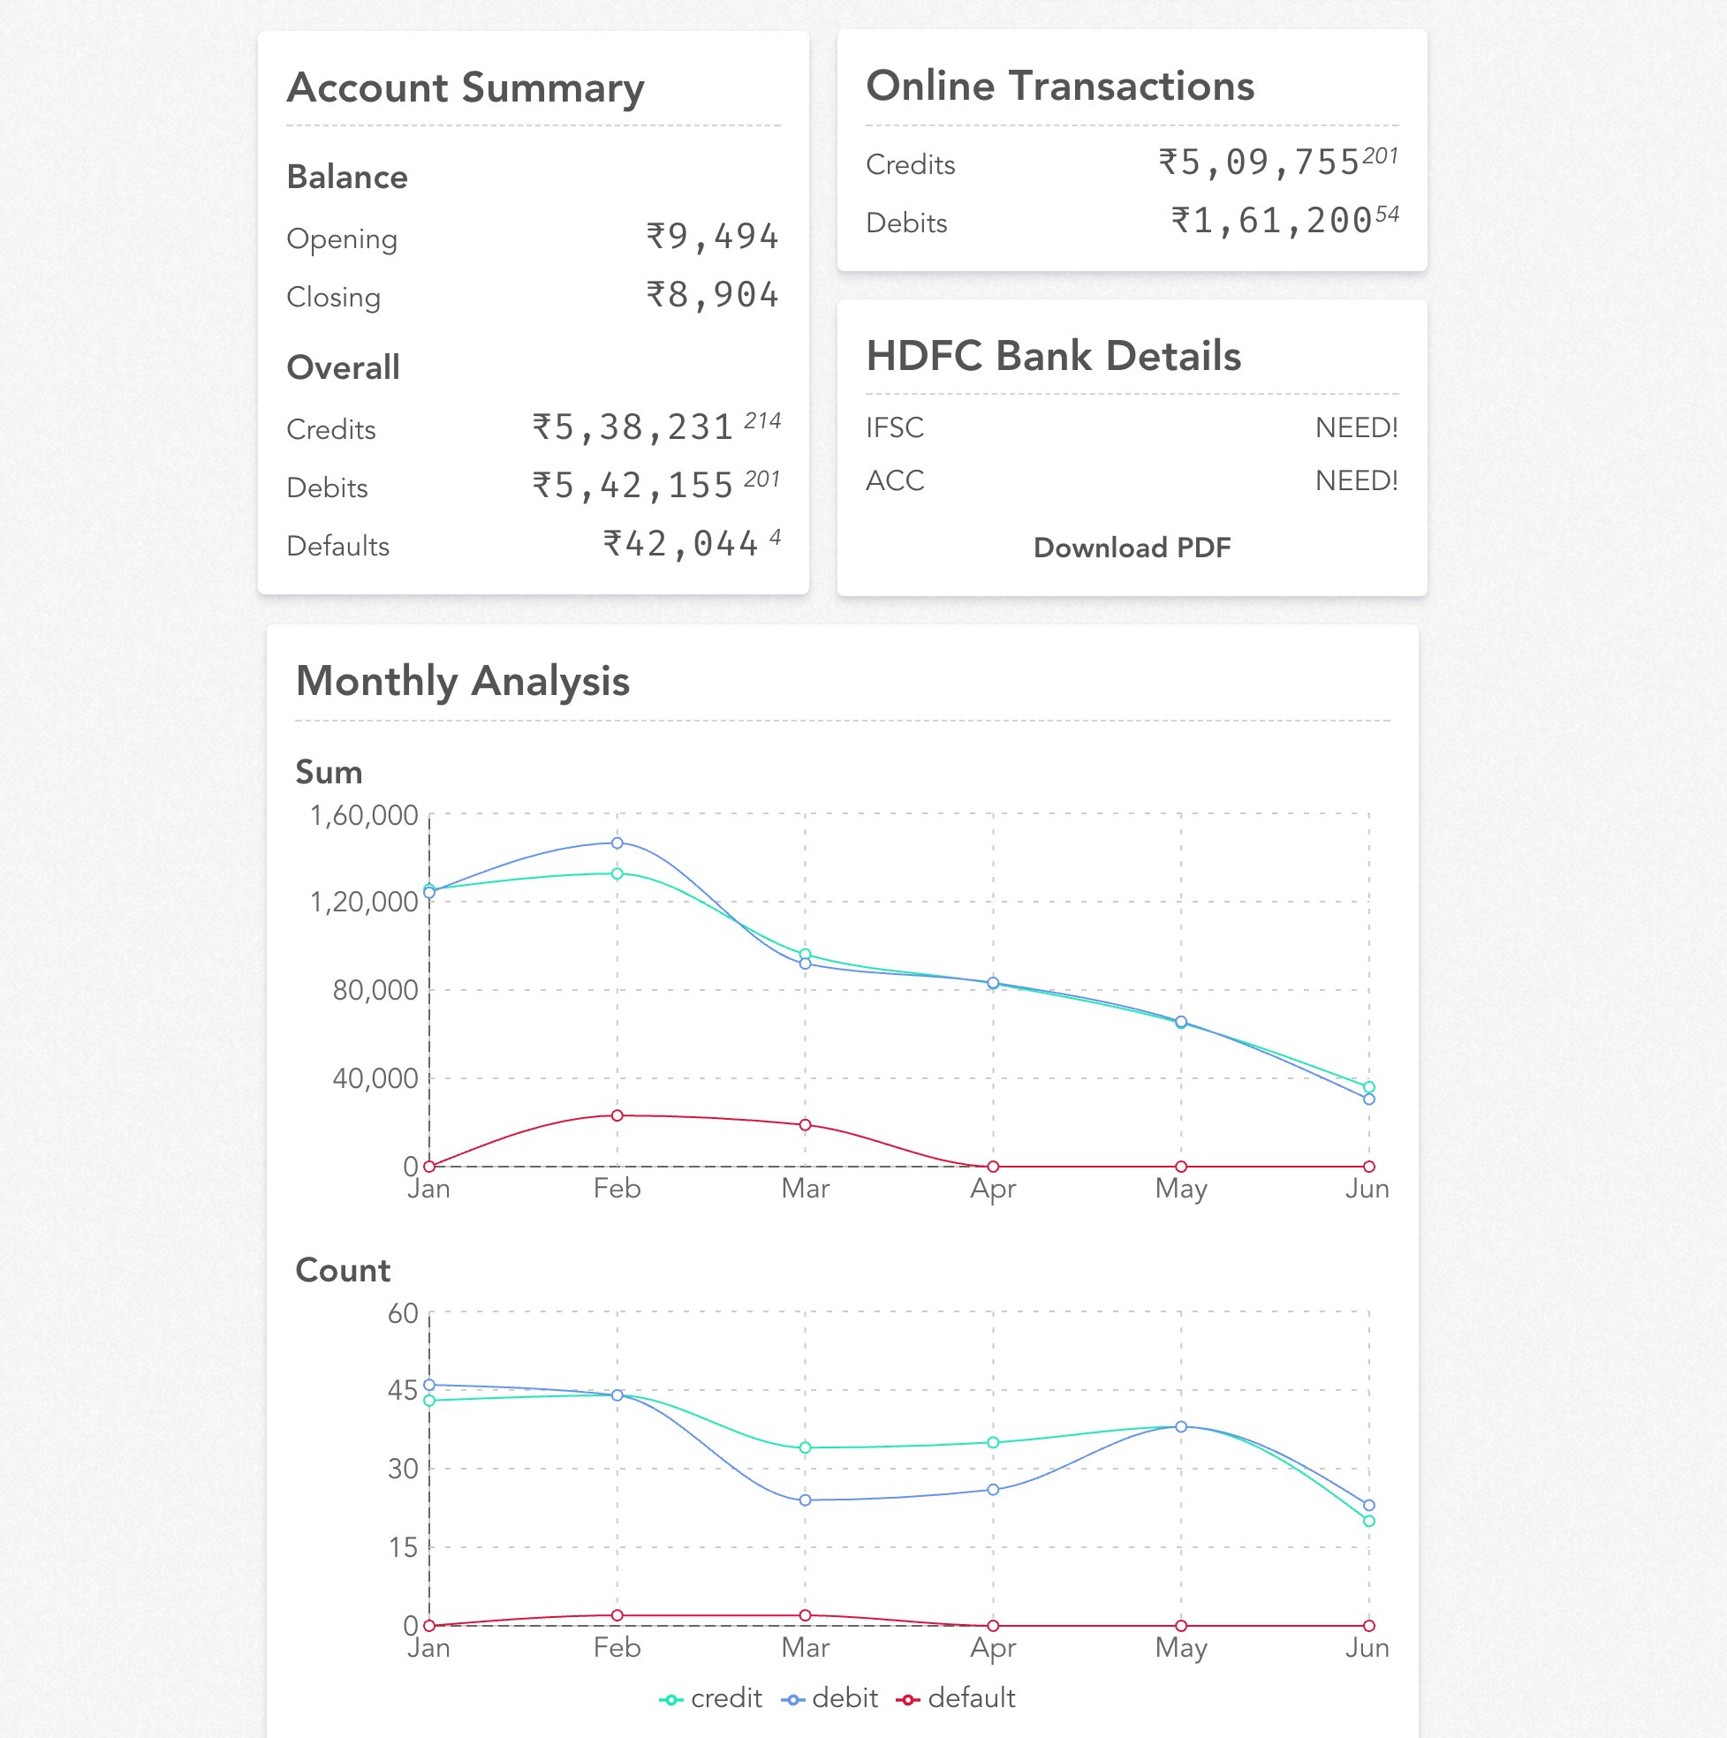This screenshot has height=1738, width=1727.
Task: Click the Jun debit point on the Sum chart
Action: (1369, 1099)
